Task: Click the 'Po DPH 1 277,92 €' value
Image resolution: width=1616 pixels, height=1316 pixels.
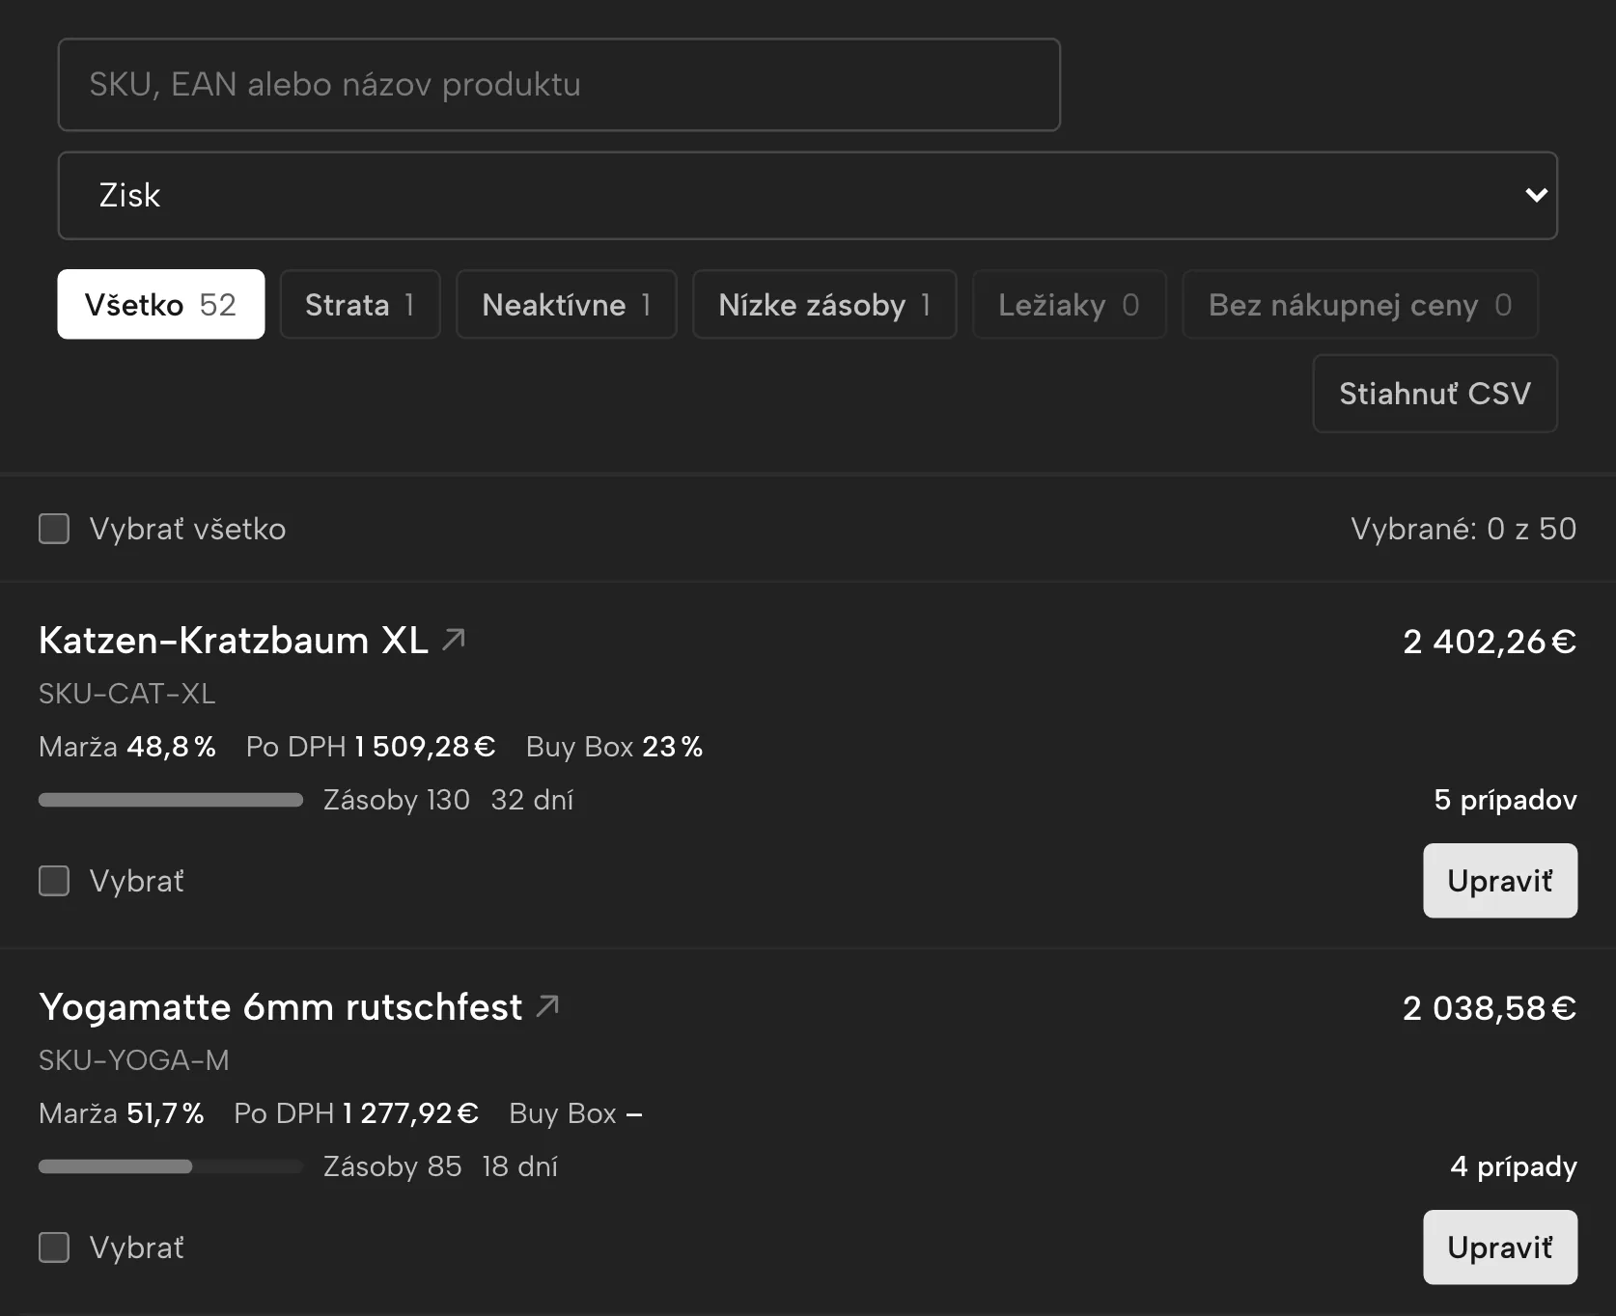Action: (356, 1113)
